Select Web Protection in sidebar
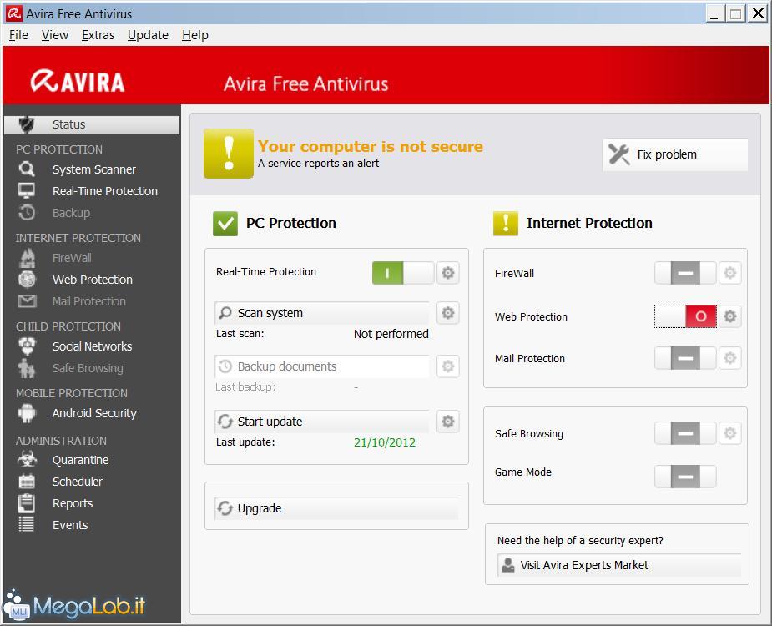The width and height of the screenshot is (772, 626). 93,280
